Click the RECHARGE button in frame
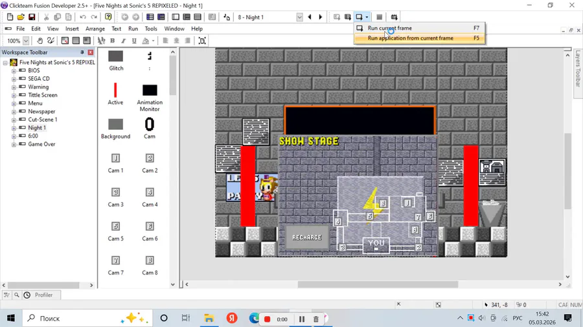 [x=307, y=237]
